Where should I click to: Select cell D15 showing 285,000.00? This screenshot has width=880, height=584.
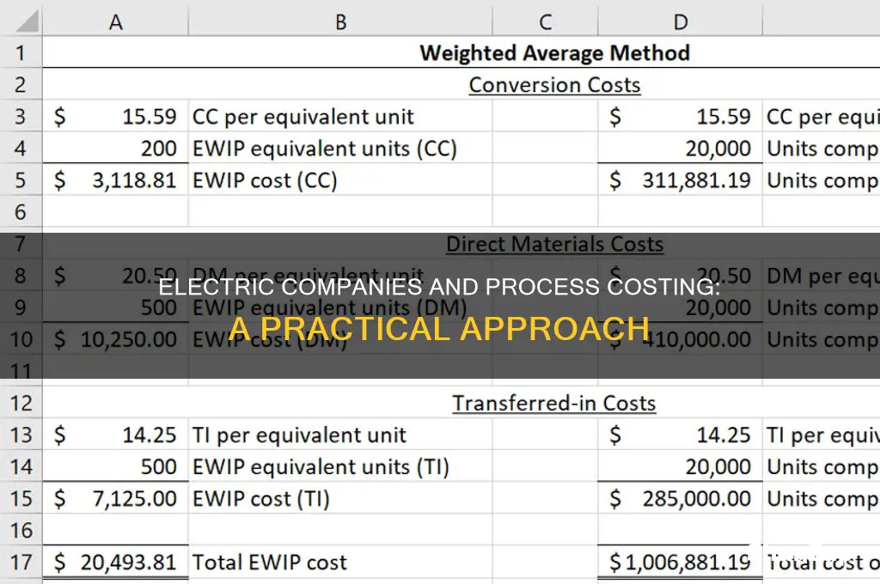click(x=681, y=499)
